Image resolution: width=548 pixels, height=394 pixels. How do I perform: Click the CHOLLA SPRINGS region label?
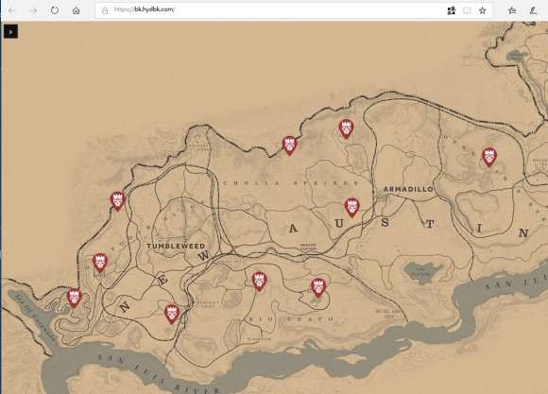tap(291, 183)
